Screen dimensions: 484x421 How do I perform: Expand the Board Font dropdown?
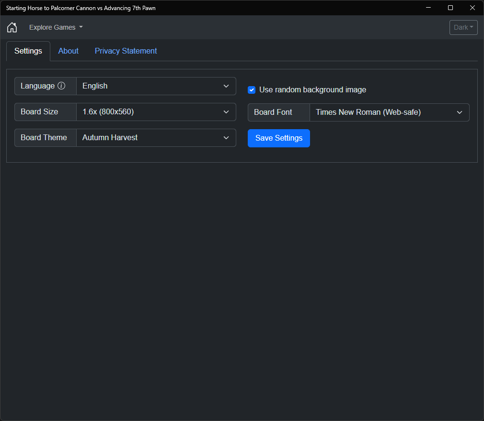389,112
